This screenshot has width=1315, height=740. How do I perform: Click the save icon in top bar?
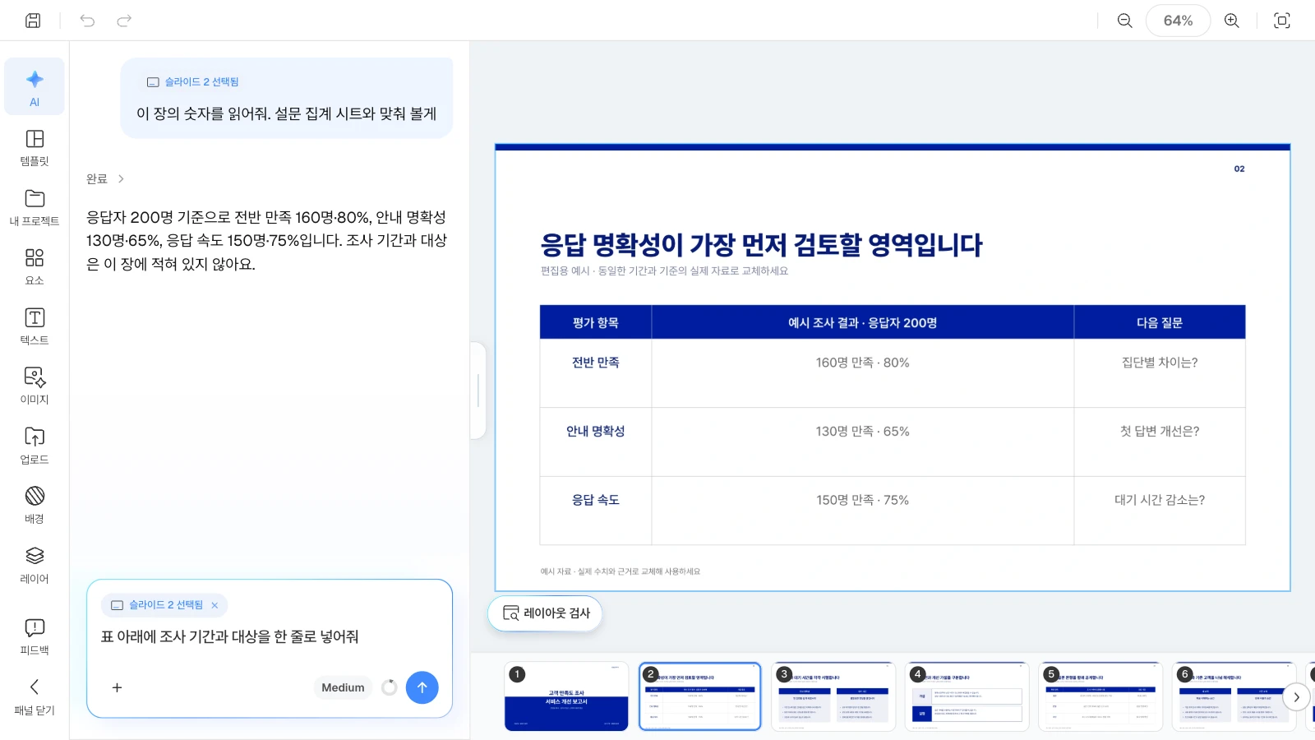point(33,21)
